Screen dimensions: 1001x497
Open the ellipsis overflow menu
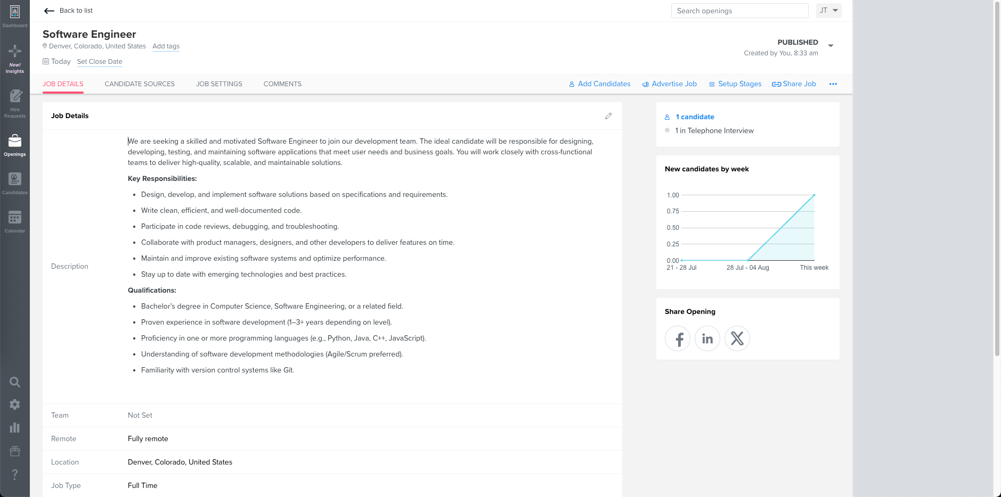[833, 84]
